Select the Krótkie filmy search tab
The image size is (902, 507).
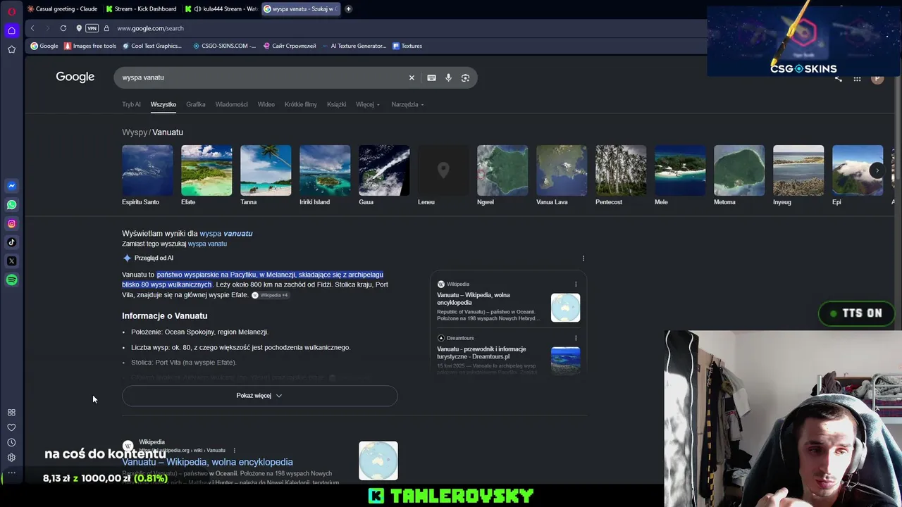(301, 104)
